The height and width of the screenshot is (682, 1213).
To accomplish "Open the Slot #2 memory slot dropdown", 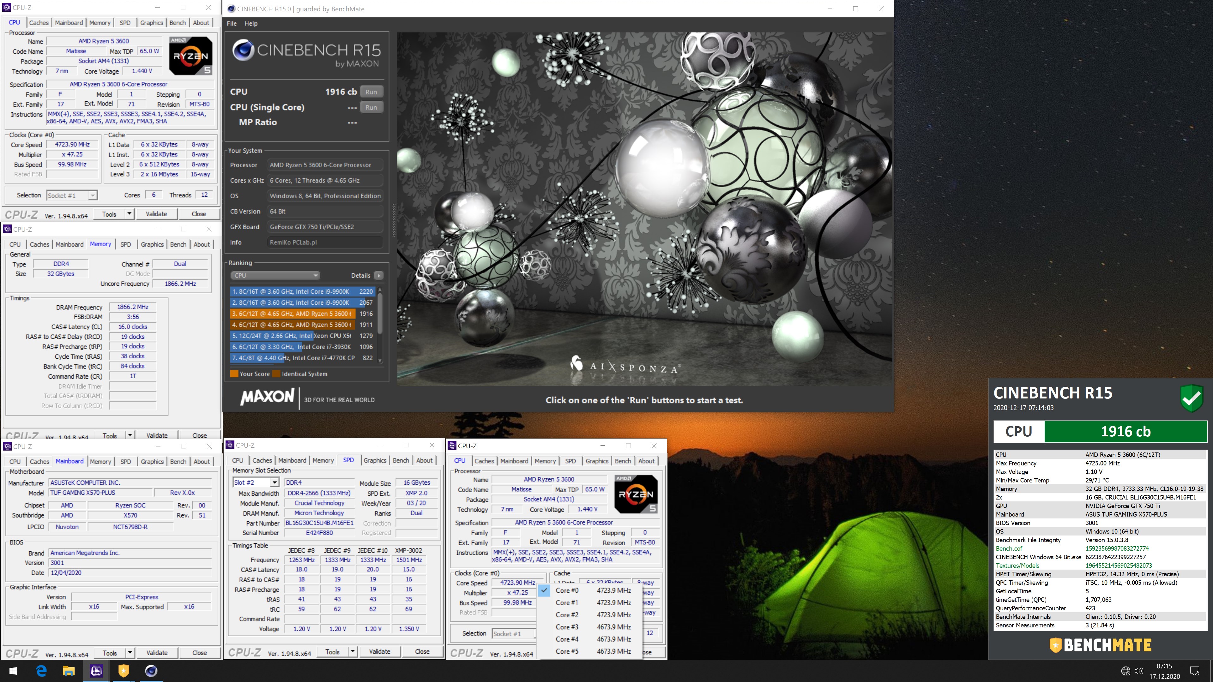I will pos(256,482).
